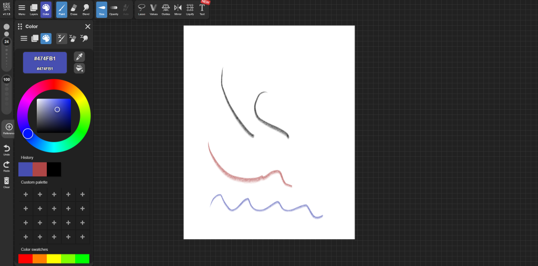Open the Values tool
The image size is (538, 266).
click(153, 9)
